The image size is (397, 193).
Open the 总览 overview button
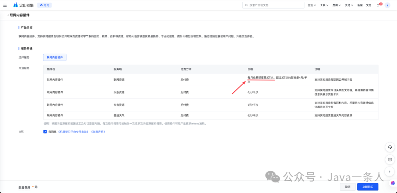[44, 5]
